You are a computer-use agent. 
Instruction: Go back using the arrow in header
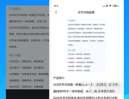(x=56, y=12)
